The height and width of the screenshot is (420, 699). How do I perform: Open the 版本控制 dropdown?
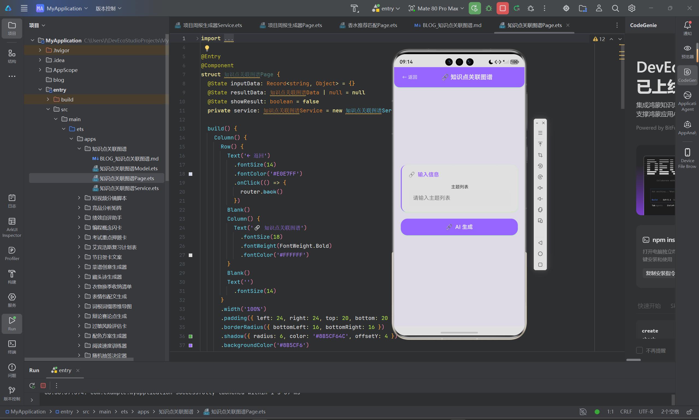coord(108,8)
